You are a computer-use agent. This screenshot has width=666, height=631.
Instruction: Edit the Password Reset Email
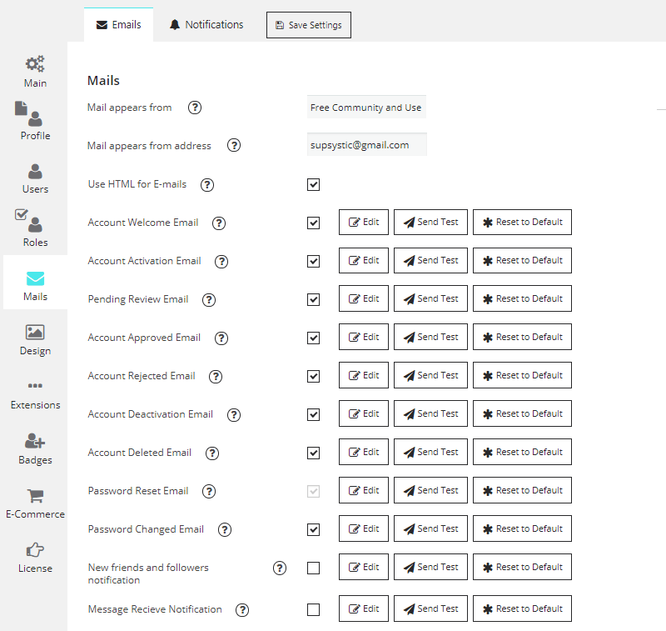pos(364,490)
